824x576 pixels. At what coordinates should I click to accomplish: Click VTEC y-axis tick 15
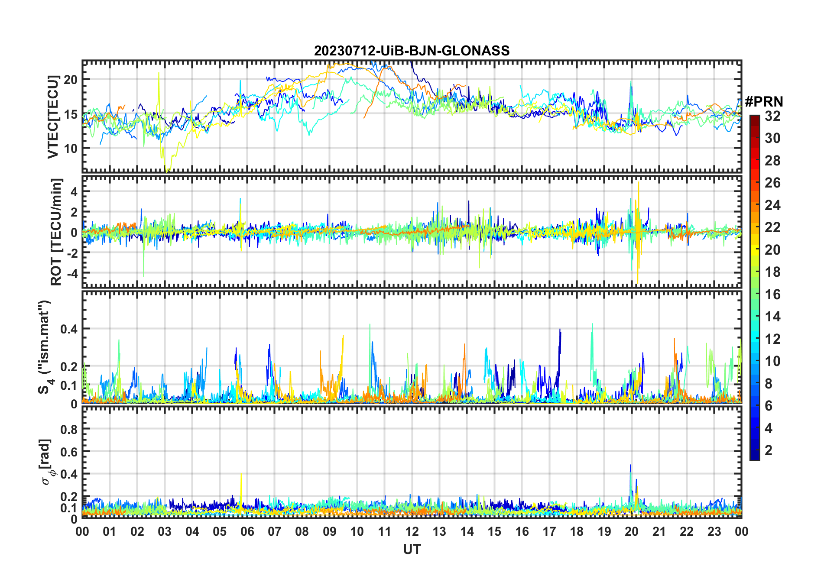71,114
